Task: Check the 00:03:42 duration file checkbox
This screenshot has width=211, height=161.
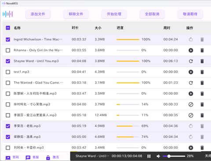Action: tap(8, 148)
